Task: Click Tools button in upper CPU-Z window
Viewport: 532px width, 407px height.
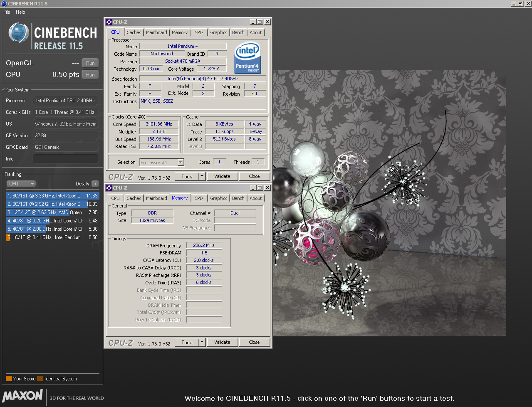Action: pos(187,176)
